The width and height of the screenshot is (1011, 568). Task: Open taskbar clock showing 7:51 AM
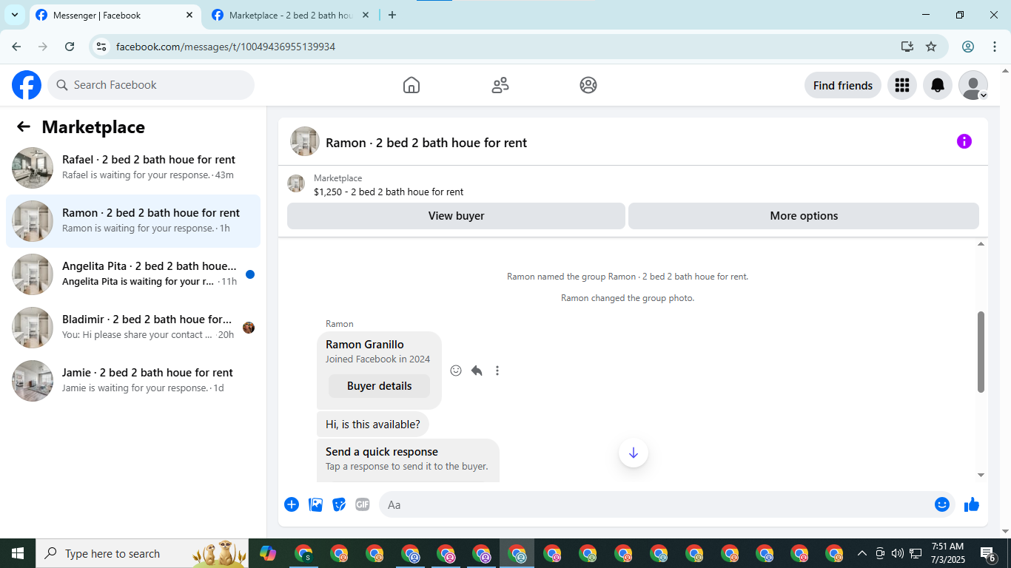[x=948, y=553]
